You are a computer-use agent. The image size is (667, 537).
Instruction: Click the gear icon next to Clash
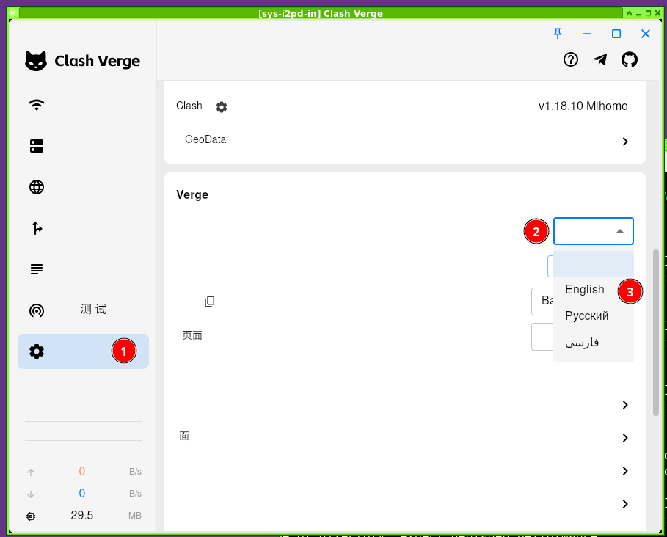222,106
